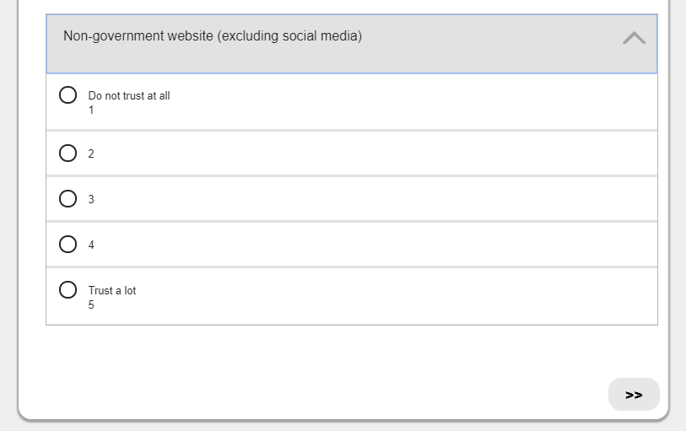Select the radio button for rating 1
This screenshot has height=431, width=686.
[x=68, y=95]
